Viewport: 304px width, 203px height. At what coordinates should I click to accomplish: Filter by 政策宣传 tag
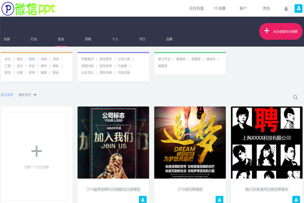(x=105, y=66)
